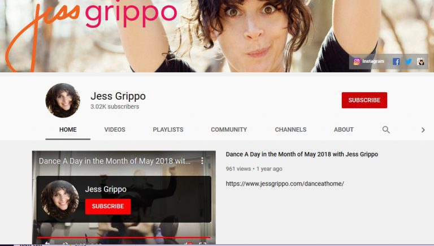
Task: Seek using the red video progress bar
Action: 124,238
